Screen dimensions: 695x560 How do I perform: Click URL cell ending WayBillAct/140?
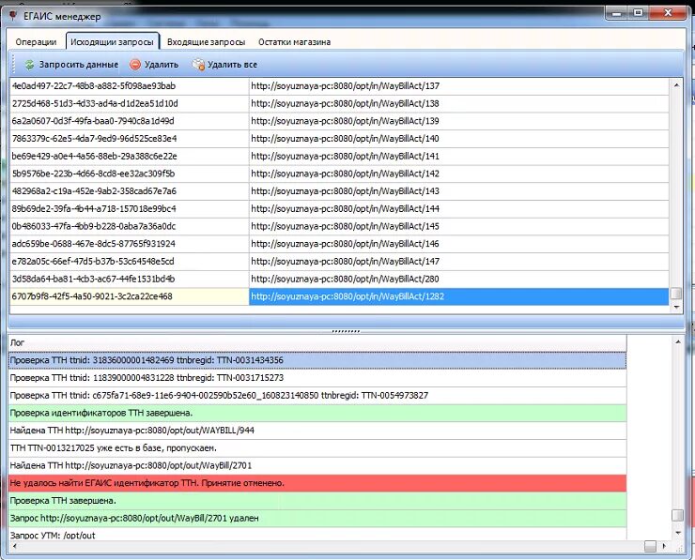coord(458,139)
